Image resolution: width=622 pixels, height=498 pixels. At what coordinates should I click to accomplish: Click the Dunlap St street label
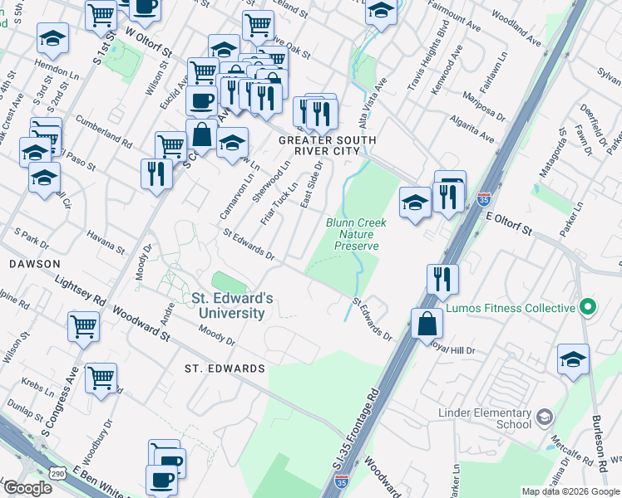click(x=26, y=410)
